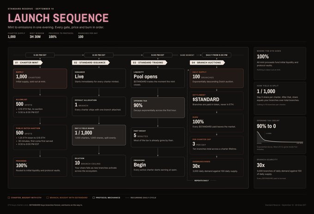Select the '01 · CHARTER MINT' stage tag

[x=28, y=63]
